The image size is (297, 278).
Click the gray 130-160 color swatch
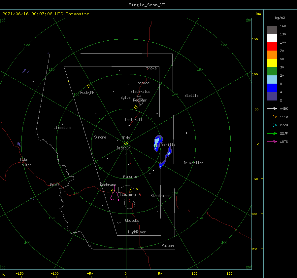272,30
